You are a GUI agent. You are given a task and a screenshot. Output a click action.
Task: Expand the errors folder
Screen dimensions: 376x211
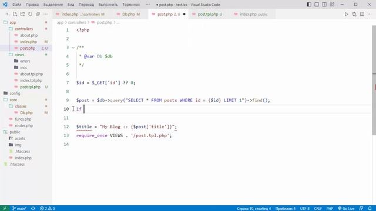pyautogui.click(x=25, y=61)
